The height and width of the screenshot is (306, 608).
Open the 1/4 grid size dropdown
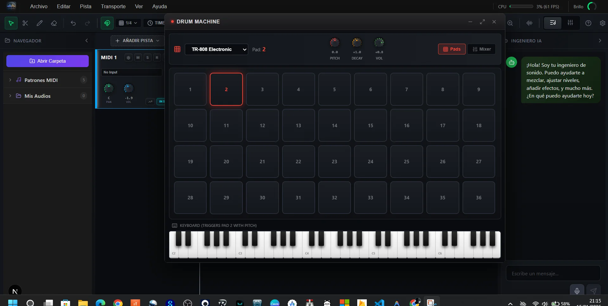coord(128,23)
